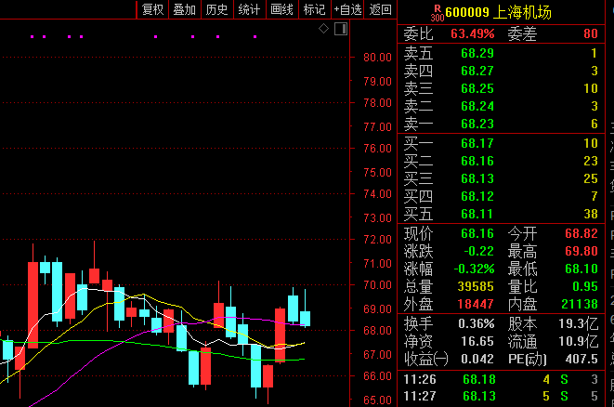Open the 复权 adjustment menu
Screen dimensions: 614x407
(x=152, y=9)
